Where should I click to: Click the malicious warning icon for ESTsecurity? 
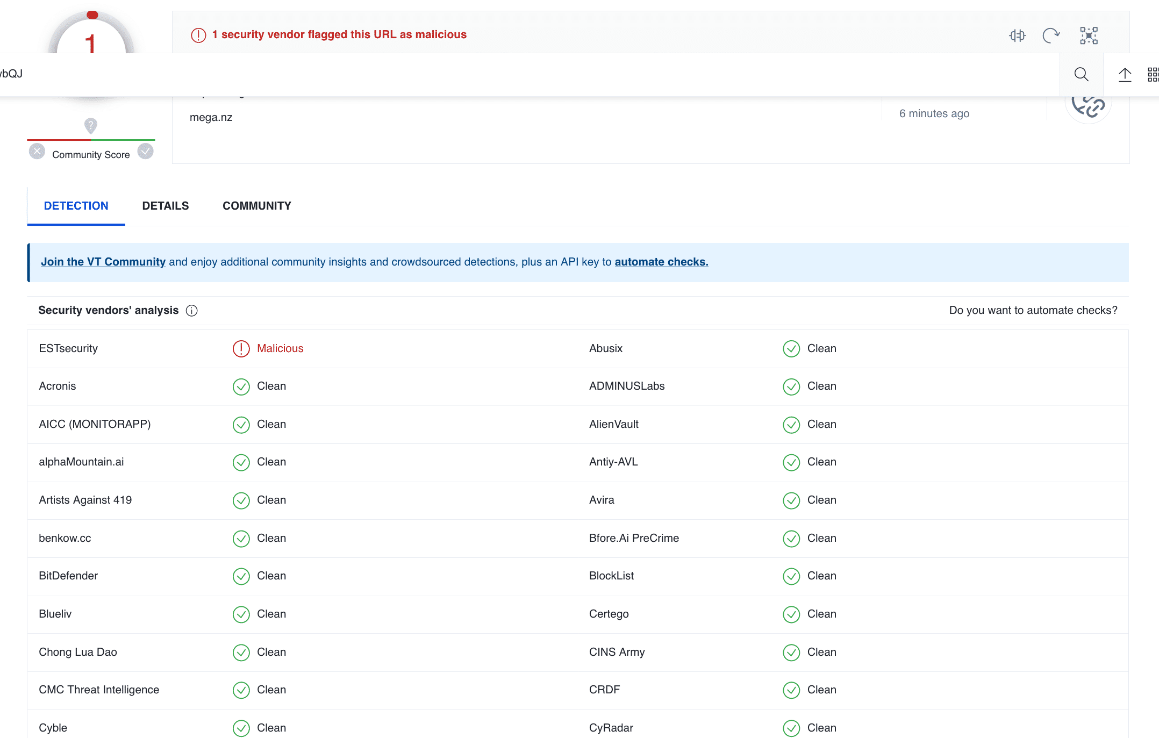241,349
